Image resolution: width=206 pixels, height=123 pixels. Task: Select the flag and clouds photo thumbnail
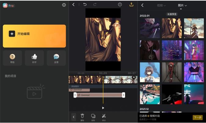point(194,28)
